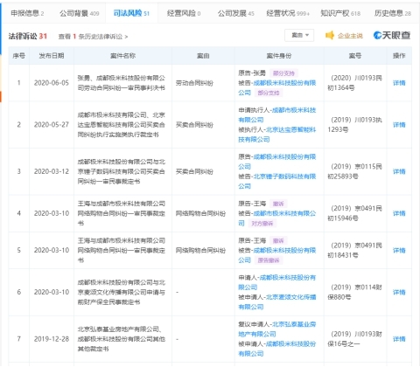The image size is (420, 367).
Task: Open the 经营状况 tab
Action: coord(288,13)
